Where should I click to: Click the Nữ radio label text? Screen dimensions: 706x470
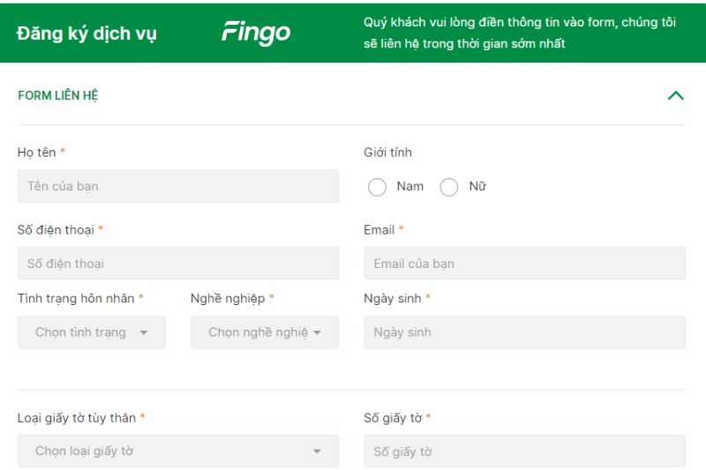tap(477, 186)
